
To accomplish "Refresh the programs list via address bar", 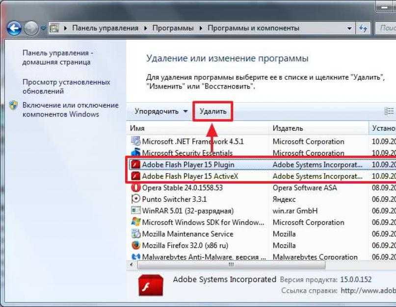I will click(x=363, y=28).
